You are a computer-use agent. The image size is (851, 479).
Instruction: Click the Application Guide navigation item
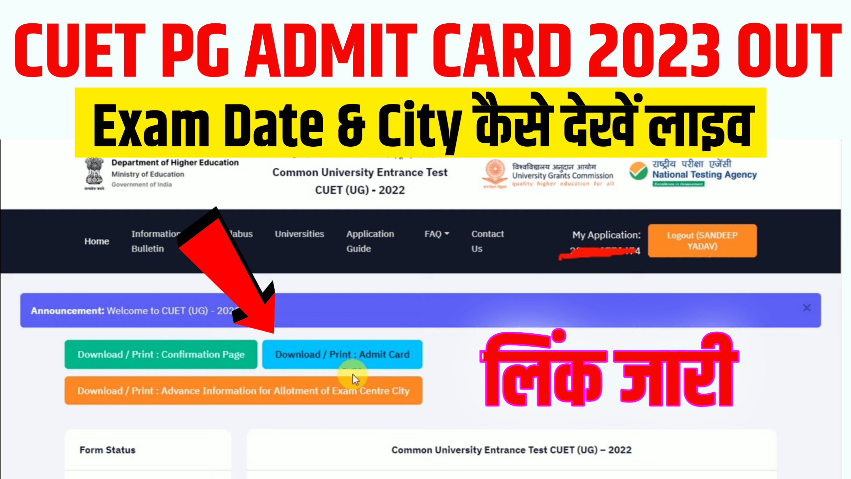[x=370, y=241]
